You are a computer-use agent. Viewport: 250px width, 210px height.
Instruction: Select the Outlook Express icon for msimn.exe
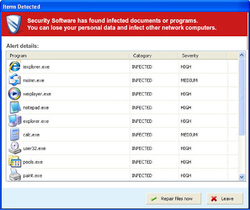(15, 80)
